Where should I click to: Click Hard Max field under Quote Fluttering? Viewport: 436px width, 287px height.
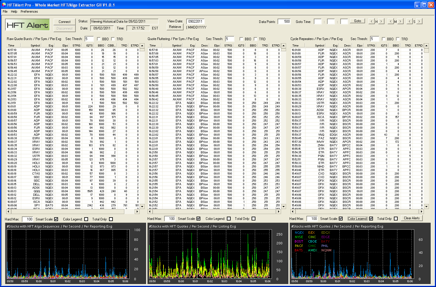[x=170, y=218]
